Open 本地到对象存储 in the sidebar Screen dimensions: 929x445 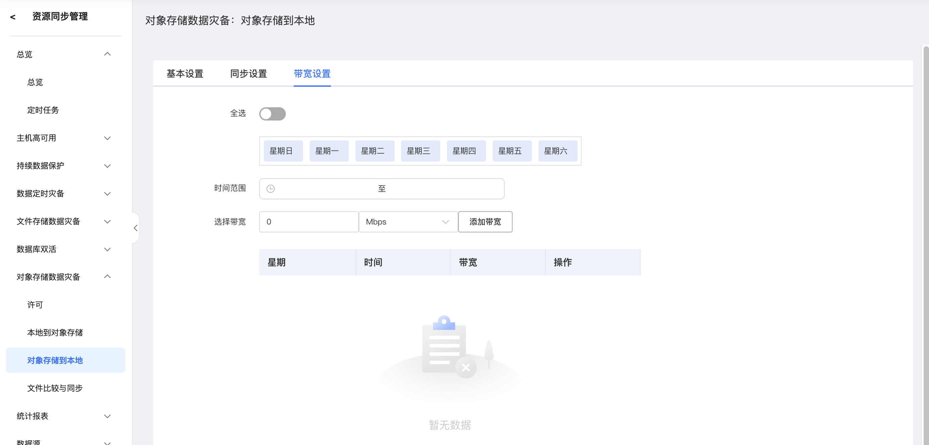click(55, 332)
